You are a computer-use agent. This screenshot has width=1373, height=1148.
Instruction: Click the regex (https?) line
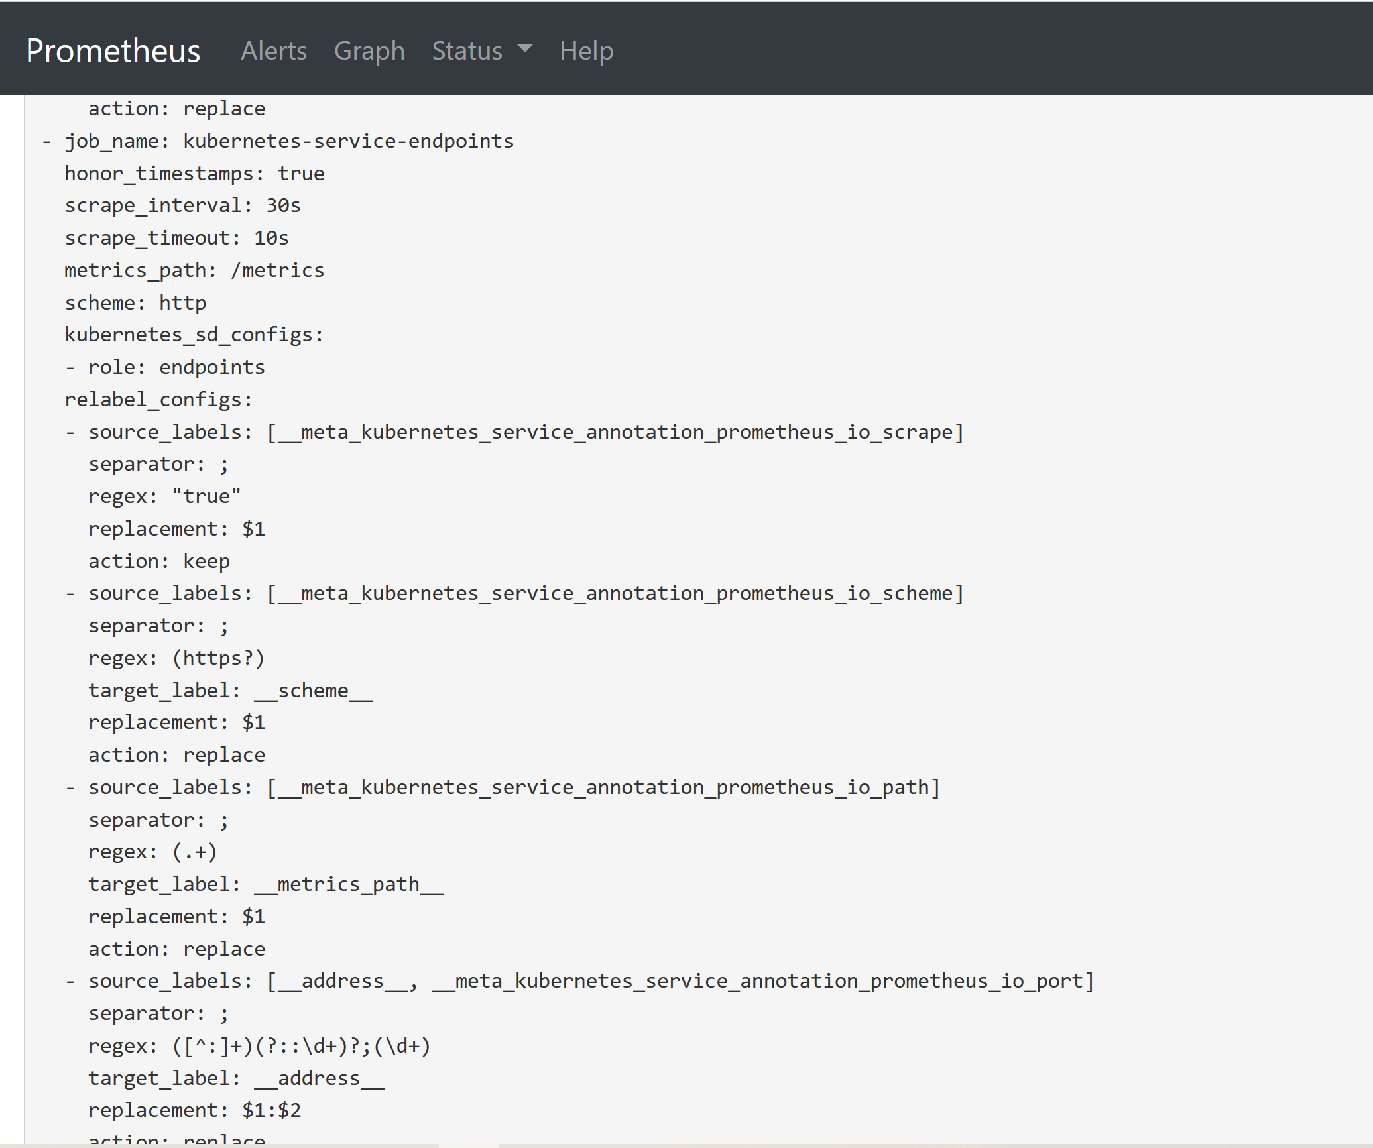[176, 658]
